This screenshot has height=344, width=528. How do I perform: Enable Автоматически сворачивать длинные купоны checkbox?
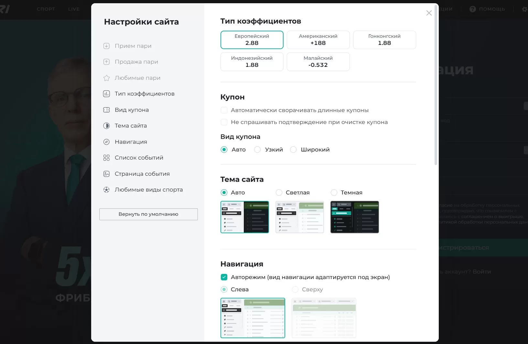point(224,110)
